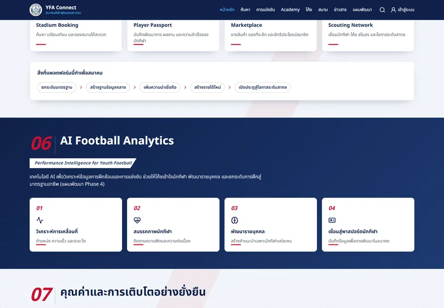Open ข่าวสาร menu item
The width and height of the screenshot is (444, 308).
[x=340, y=10]
